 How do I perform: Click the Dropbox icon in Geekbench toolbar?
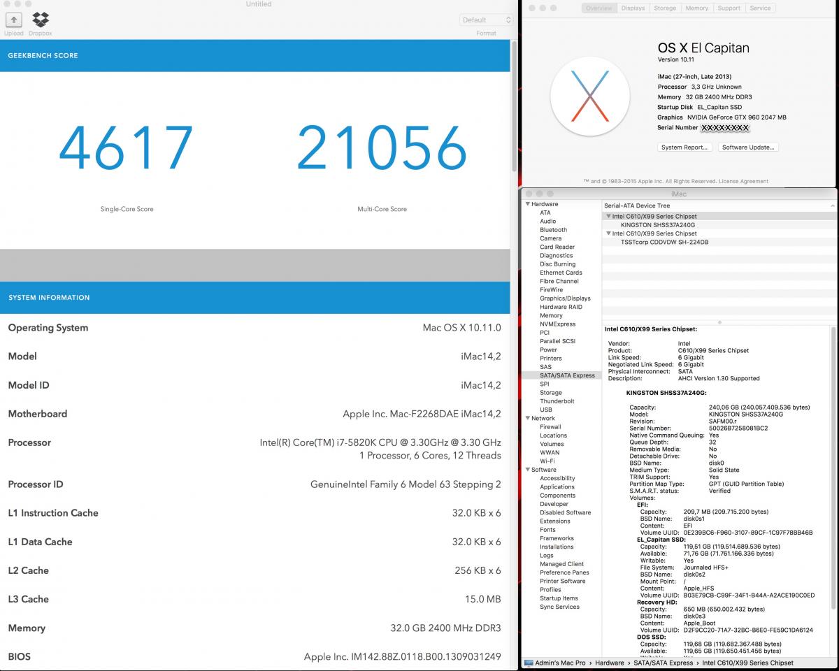coord(41,20)
